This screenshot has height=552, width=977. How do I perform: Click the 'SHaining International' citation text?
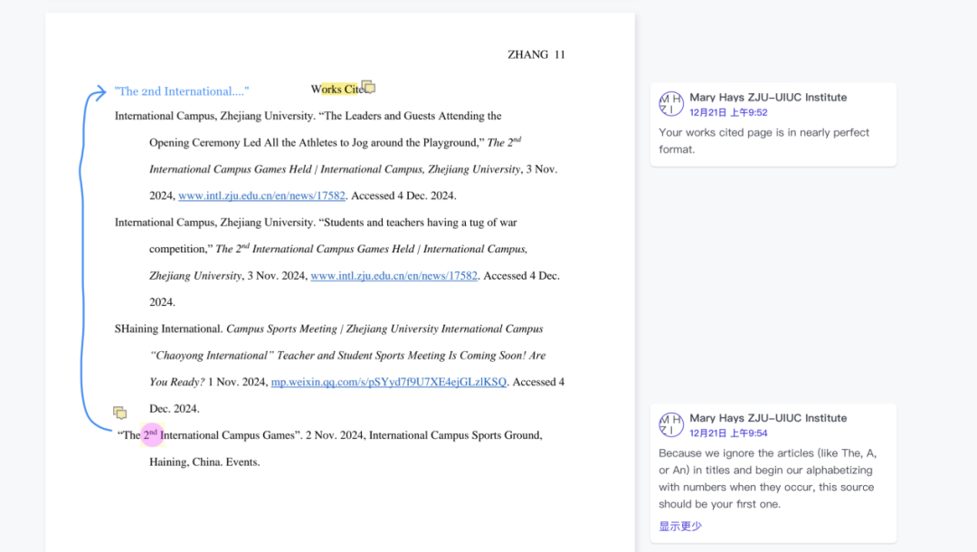(x=169, y=329)
